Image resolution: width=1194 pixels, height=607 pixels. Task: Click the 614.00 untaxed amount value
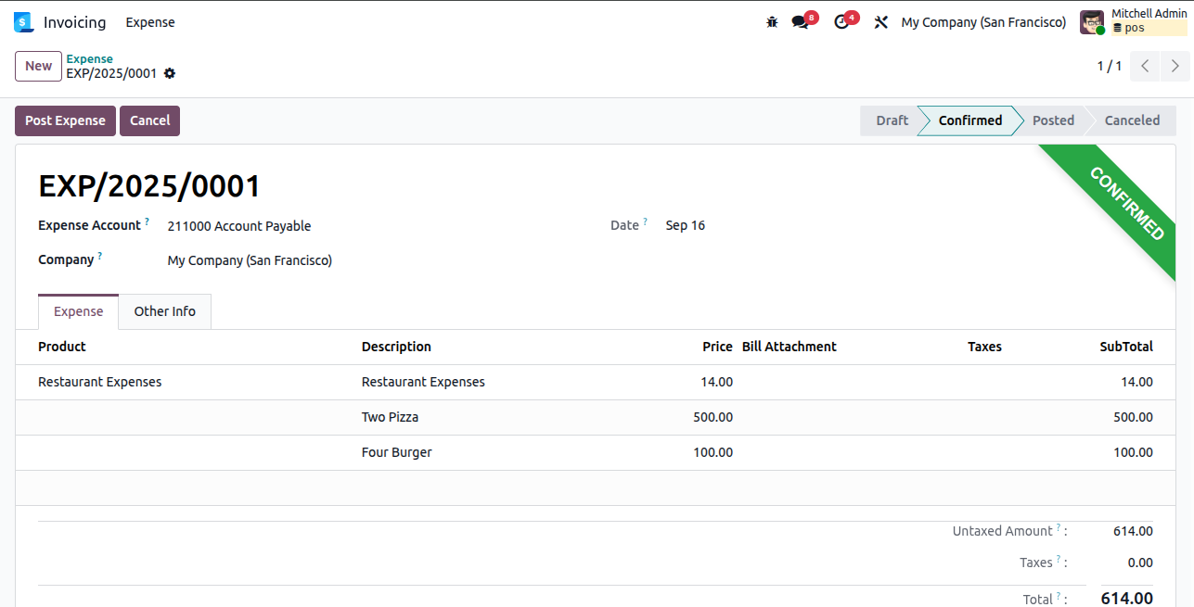[1133, 531]
